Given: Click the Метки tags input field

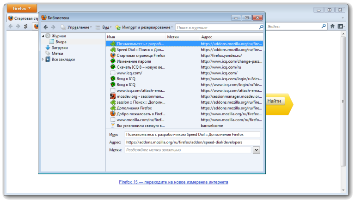Looking at the screenshot, I should coord(188,150).
